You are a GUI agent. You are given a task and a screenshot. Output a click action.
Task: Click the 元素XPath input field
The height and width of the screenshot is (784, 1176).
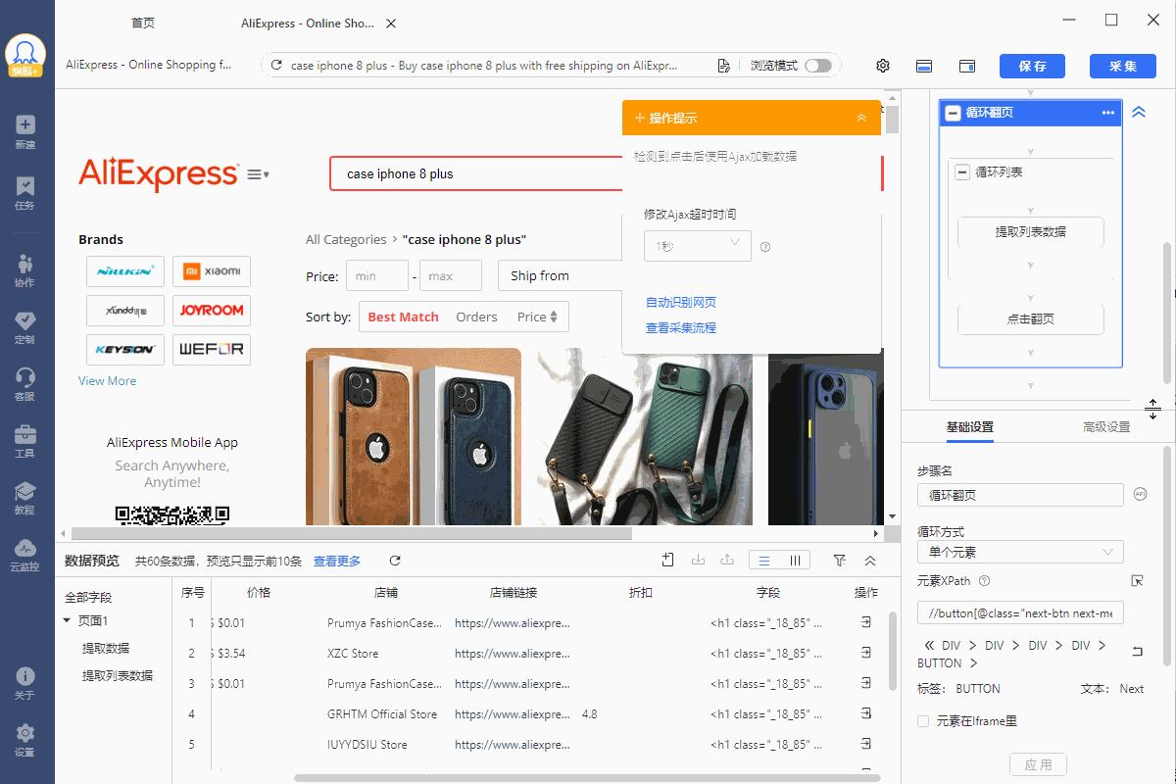coord(1020,613)
